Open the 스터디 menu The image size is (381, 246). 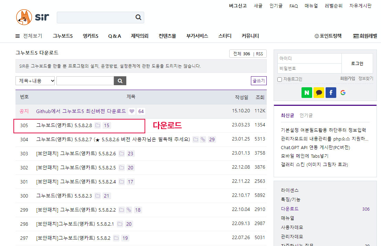[225, 36]
